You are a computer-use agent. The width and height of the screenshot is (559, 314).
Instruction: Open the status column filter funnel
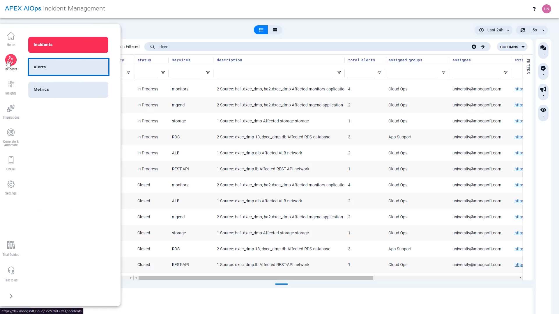[x=163, y=73]
